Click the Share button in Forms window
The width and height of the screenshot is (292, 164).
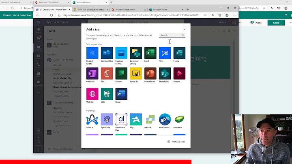click(x=276, y=23)
